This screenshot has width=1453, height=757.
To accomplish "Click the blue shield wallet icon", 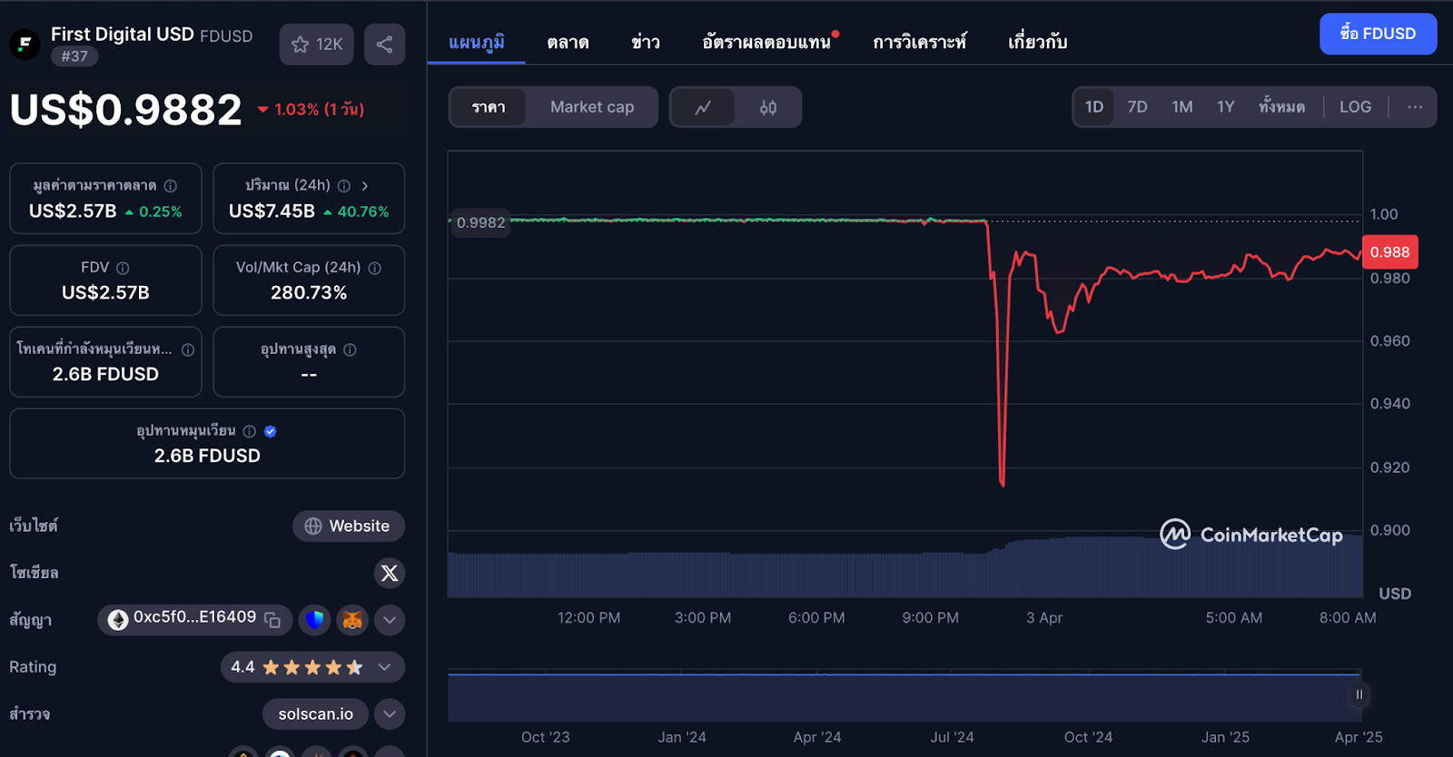I will click(x=315, y=620).
